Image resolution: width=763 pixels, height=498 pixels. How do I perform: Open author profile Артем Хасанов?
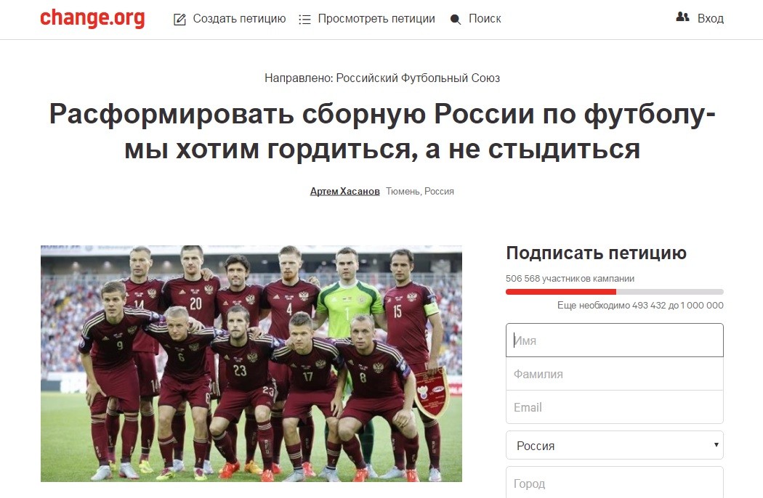(x=345, y=191)
